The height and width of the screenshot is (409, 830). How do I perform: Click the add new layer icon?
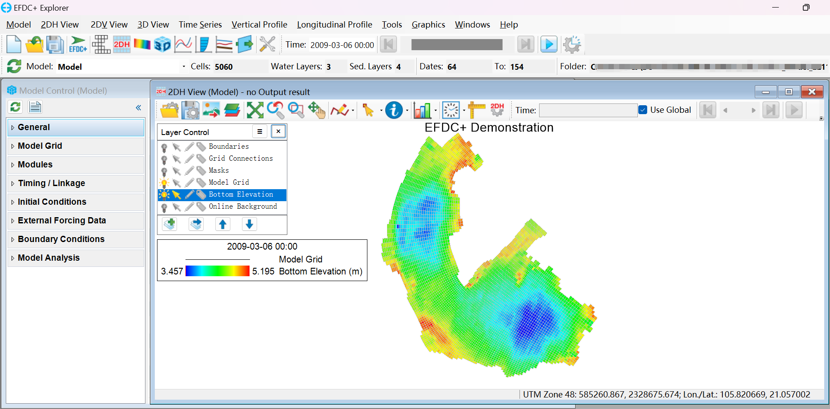(170, 224)
